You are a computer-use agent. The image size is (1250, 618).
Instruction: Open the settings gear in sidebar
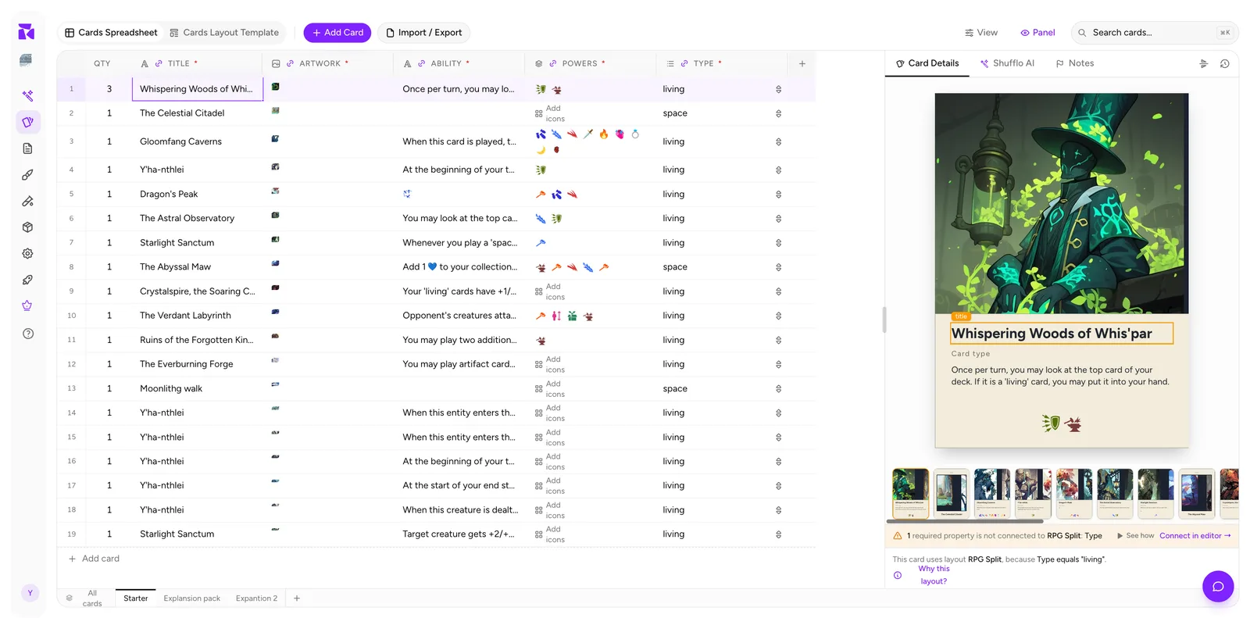click(x=27, y=253)
